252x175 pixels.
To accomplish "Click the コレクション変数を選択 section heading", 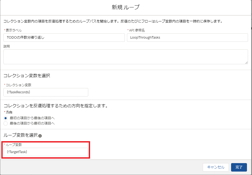I will click(27, 76).
